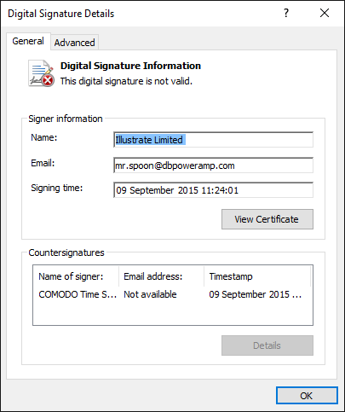Close the Digital Signature Details dialog
This screenshot has width=345, height=412.
point(325,13)
